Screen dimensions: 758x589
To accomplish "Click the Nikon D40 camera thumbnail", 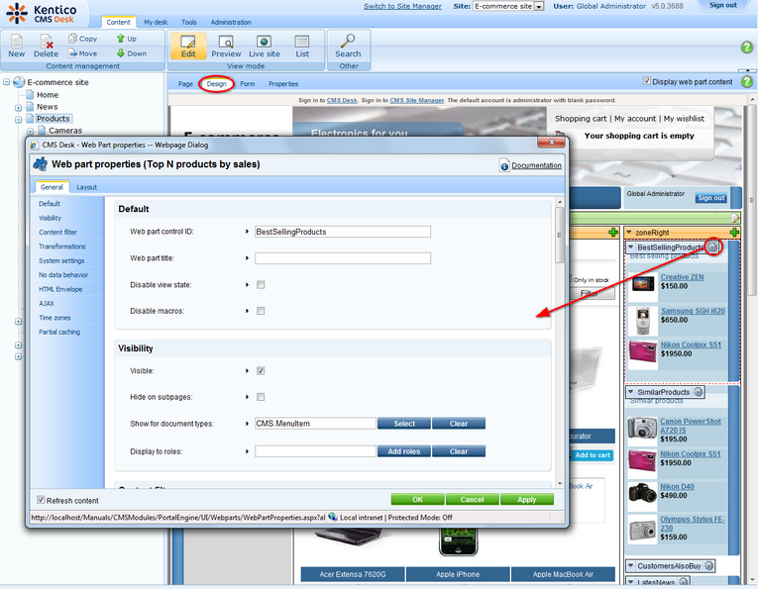I will click(642, 492).
